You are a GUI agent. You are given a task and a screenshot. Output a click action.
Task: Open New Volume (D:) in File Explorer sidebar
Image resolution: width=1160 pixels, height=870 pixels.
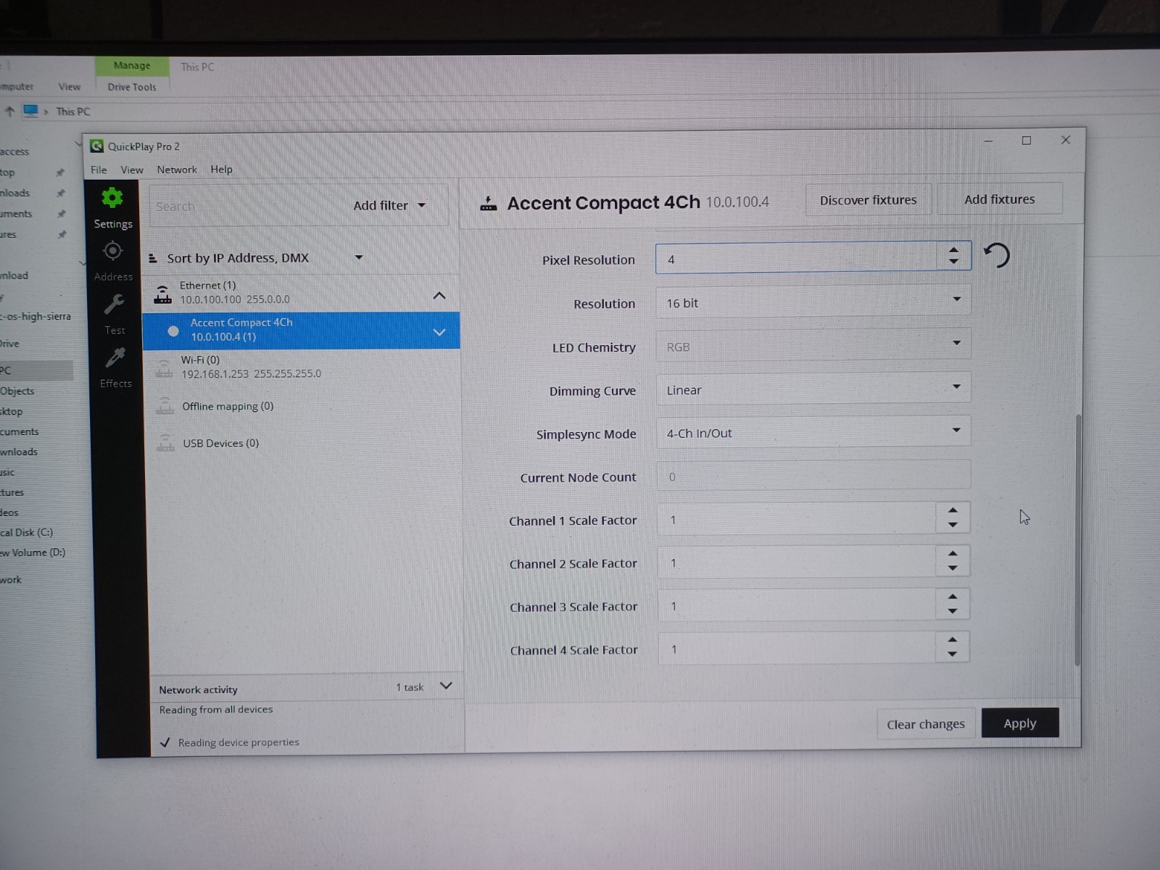pos(33,552)
